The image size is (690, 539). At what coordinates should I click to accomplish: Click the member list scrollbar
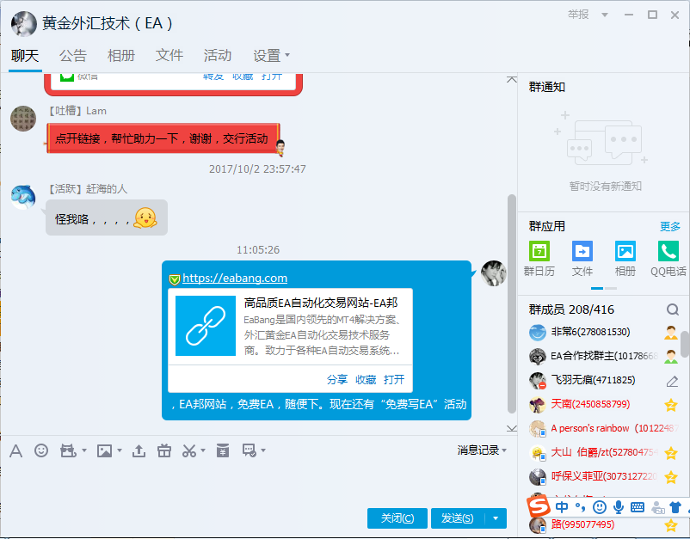(685, 344)
